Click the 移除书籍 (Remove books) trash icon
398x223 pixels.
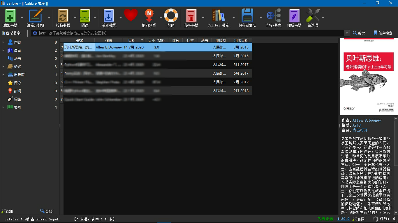191,16
